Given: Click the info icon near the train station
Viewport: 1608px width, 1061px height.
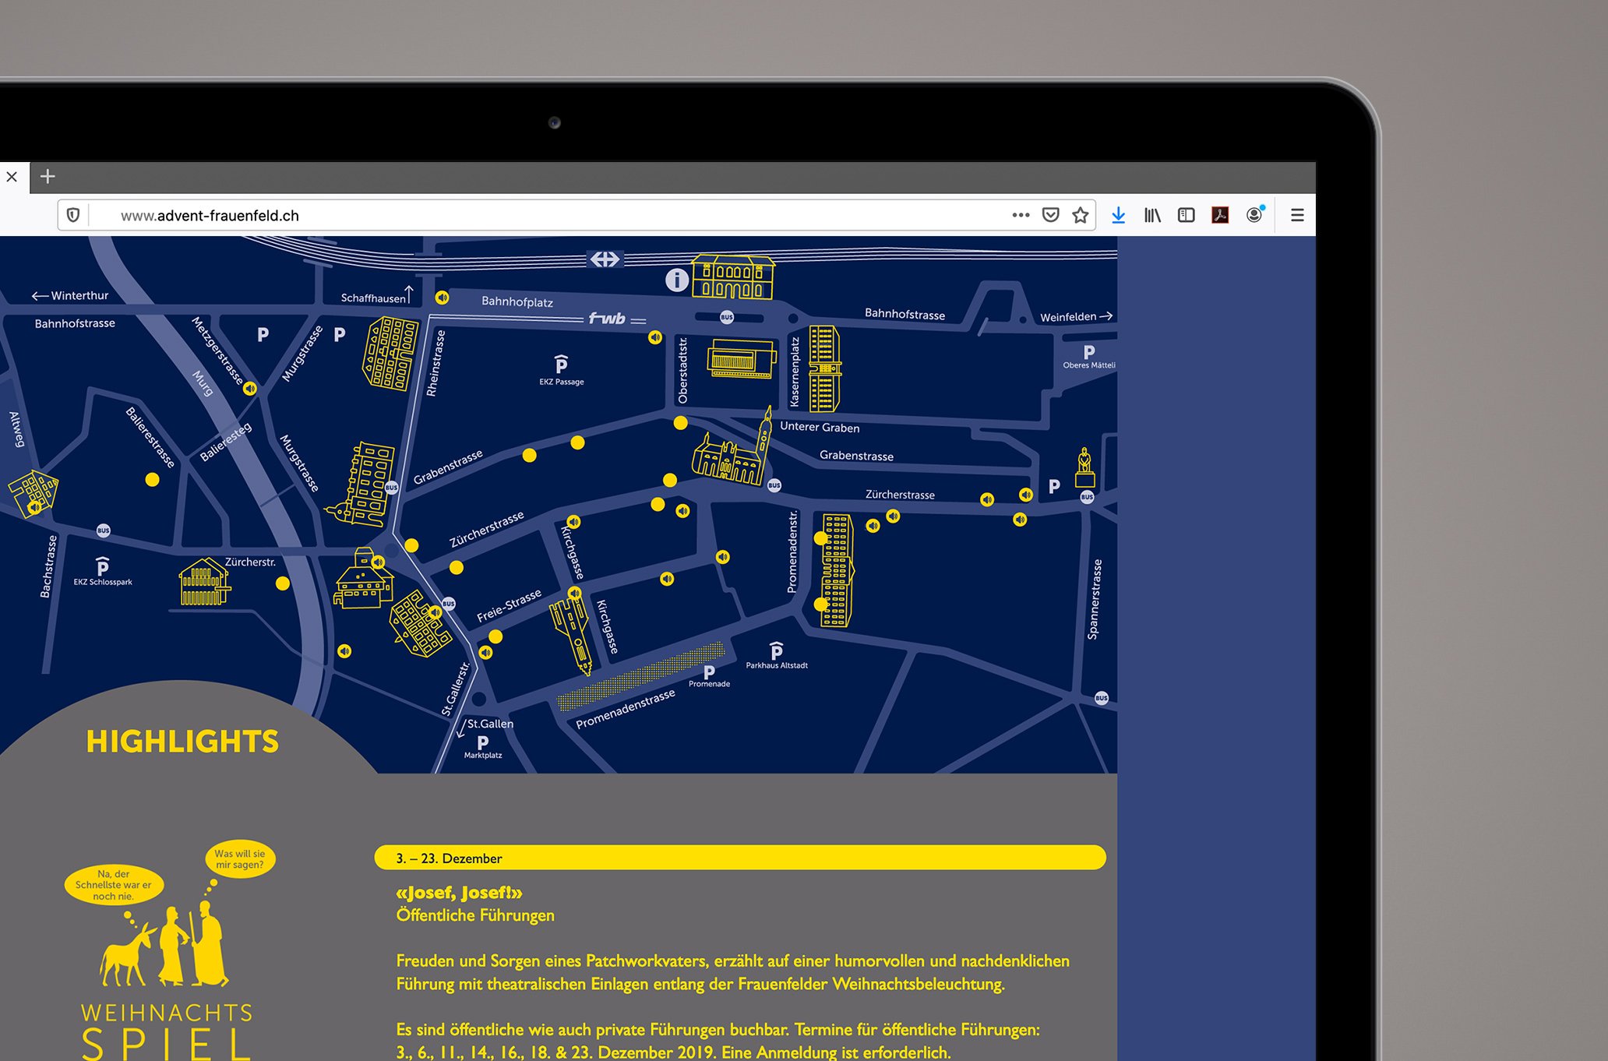Looking at the screenshot, I should click(x=676, y=280).
